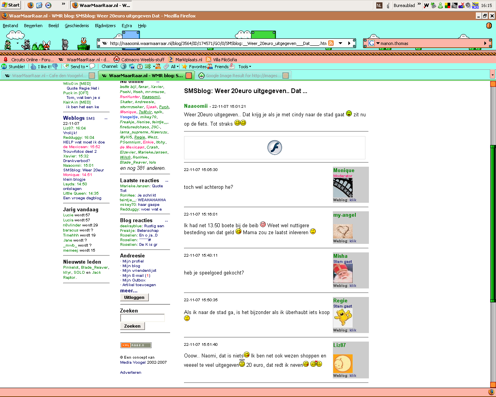This screenshot has width=496, height=397.
Task: Switch to 'Cafe den Voogelvl...' tab
Action: 47,76
